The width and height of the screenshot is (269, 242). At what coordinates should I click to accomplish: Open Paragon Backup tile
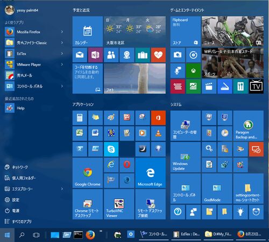249,126
